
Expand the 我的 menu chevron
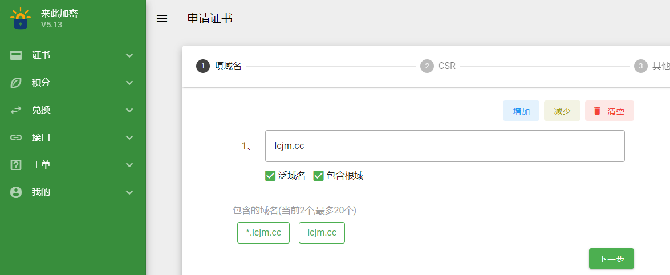pos(129,192)
